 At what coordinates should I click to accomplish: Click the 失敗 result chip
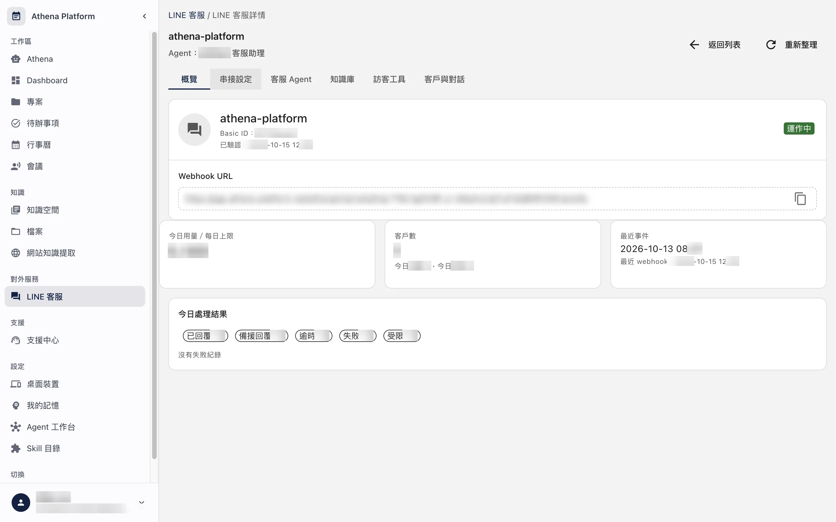coord(358,336)
